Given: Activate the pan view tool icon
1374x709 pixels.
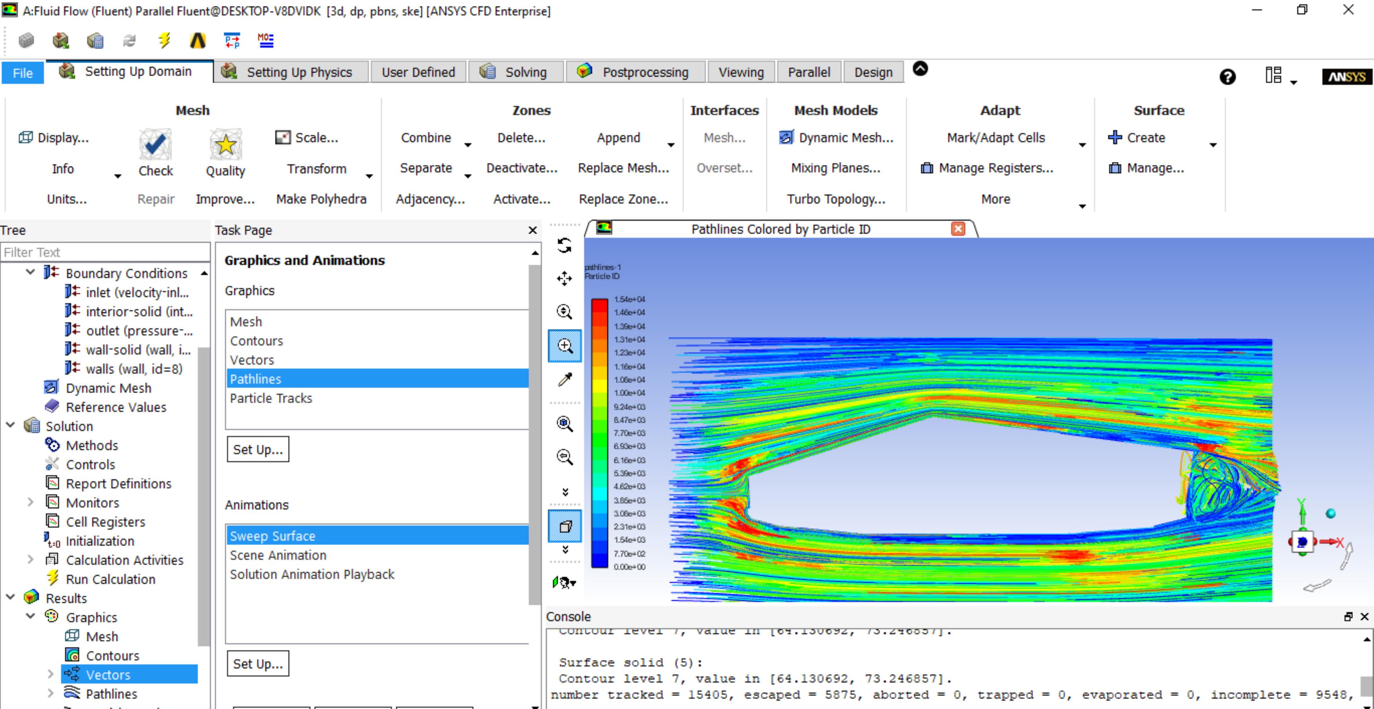Looking at the screenshot, I should tap(564, 279).
